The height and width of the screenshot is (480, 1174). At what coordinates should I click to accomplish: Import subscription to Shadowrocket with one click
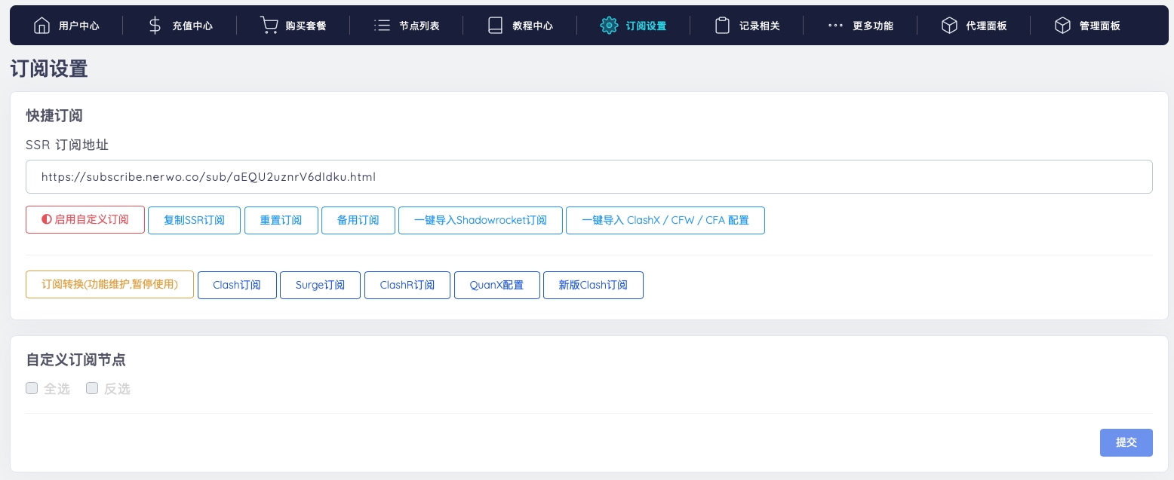(x=480, y=220)
